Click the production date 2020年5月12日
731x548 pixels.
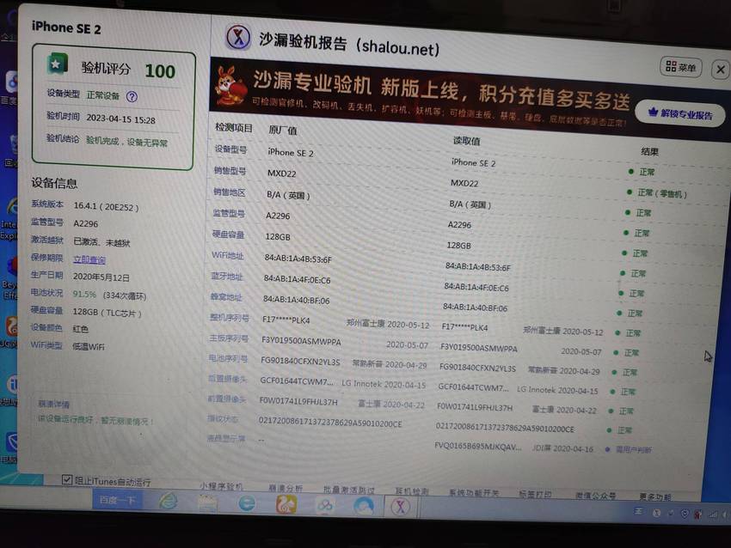click(101, 277)
